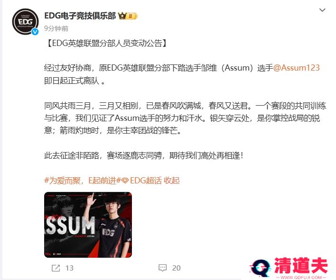The width and height of the screenshot is (336, 280).
Task: Click the repost share icon
Action: (56, 268)
